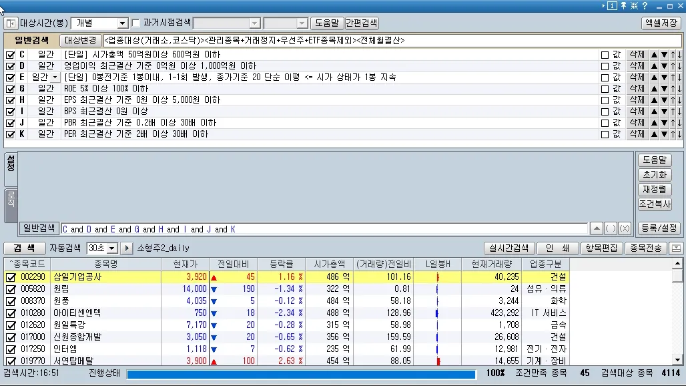Toggle the left panel collapse icon
Screen dimensions: 686x386
(11, 23)
